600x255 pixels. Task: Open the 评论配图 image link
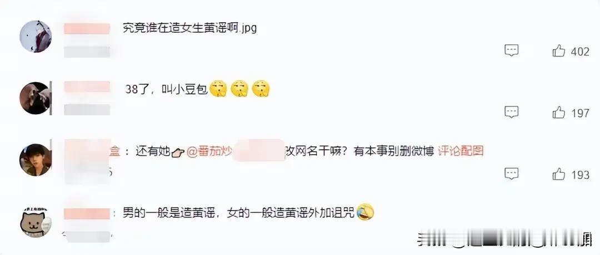[x=461, y=151]
